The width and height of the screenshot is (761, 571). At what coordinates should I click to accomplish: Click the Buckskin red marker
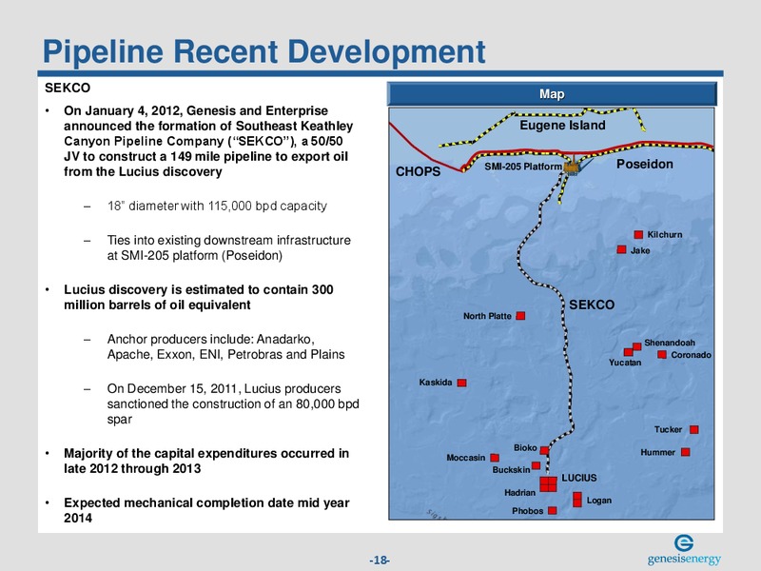536,465
